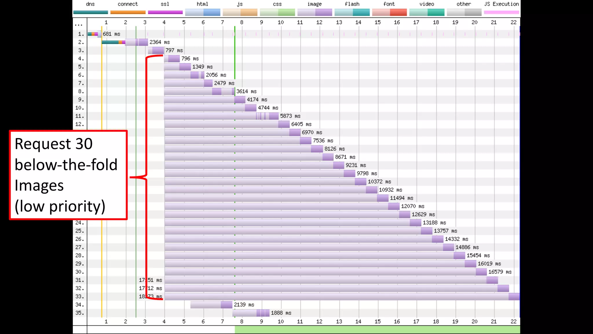Click the red annotation box about below-the-fold images
Viewport: 593px width, 334px height.
[68, 175]
